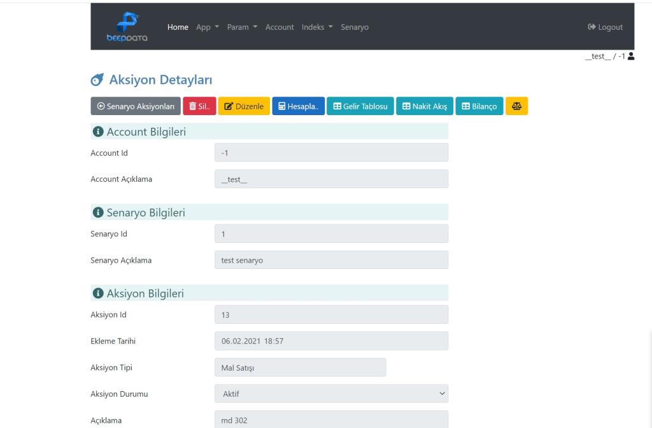Viewport: 652px width, 428px height.
Task: Click the Aksiyon Detayları title icon
Action: click(97, 79)
